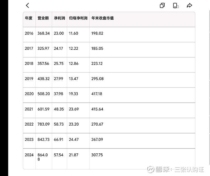The height and width of the screenshot is (176, 210).
Task: Tap the rotate-to-landscape phone icon
Action: [175, 5]
